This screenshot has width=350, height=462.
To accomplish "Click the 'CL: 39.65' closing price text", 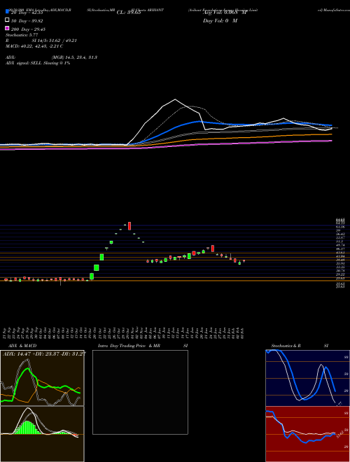I will tap(129, 13).
